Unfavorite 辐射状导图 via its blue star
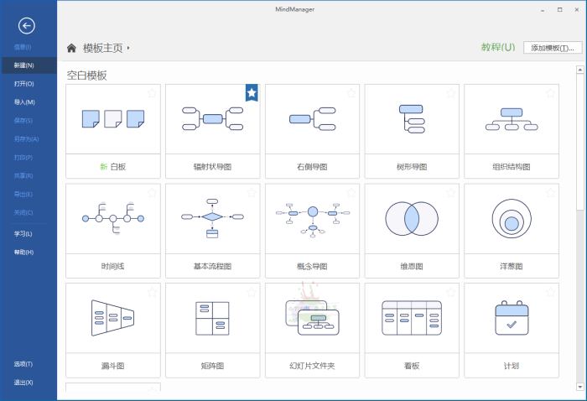This screenshot has height=401, width=587. [x=252, y=92]
